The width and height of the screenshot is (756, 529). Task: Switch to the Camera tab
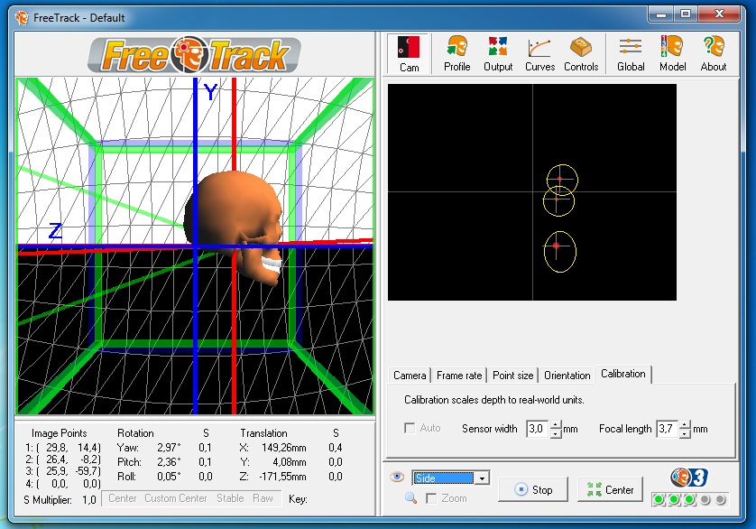(410, 376)
